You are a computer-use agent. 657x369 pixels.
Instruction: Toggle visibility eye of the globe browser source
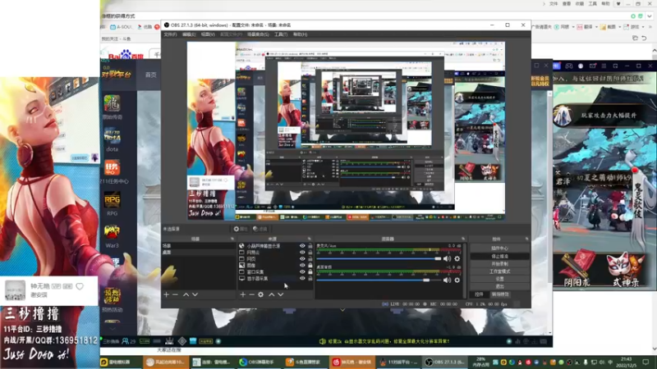pos(302,246)
